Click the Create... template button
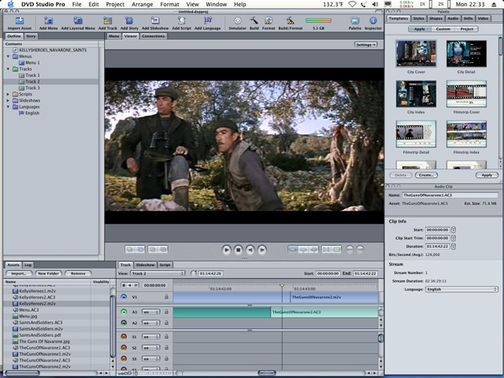This screenshot has height=378, width=504. tap(426, 175)
